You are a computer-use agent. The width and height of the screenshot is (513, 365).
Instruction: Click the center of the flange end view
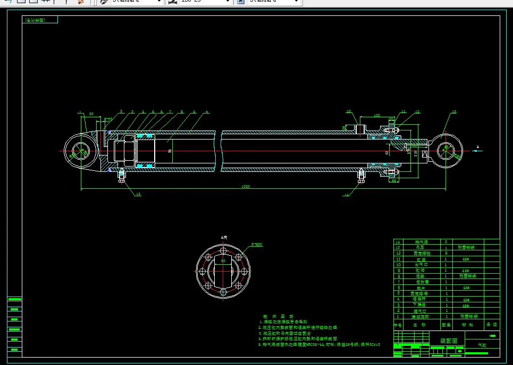tap(223, 271)
